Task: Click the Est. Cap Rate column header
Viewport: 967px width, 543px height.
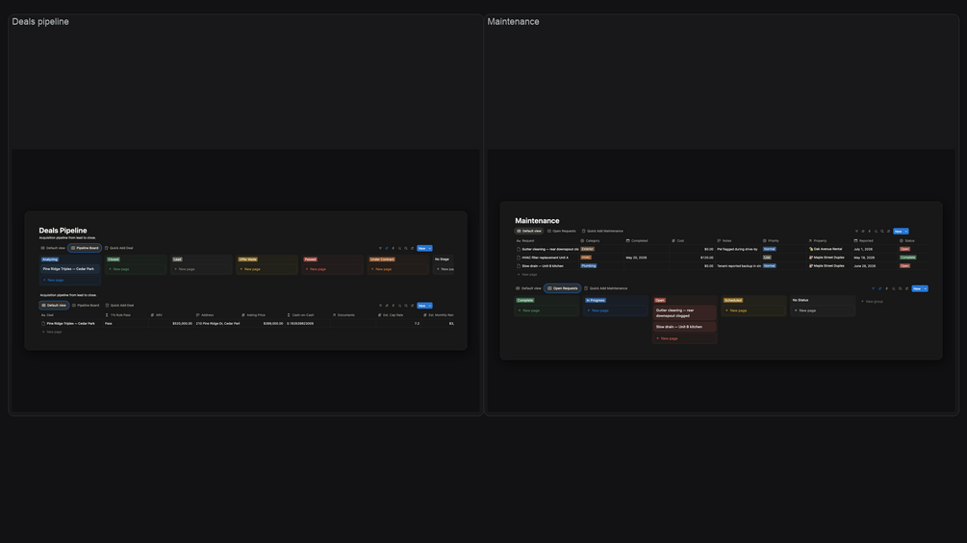Action: click(x=391, y=315)
